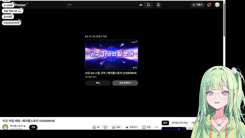Open the 질문하기 ask button

tap(132, 127)
